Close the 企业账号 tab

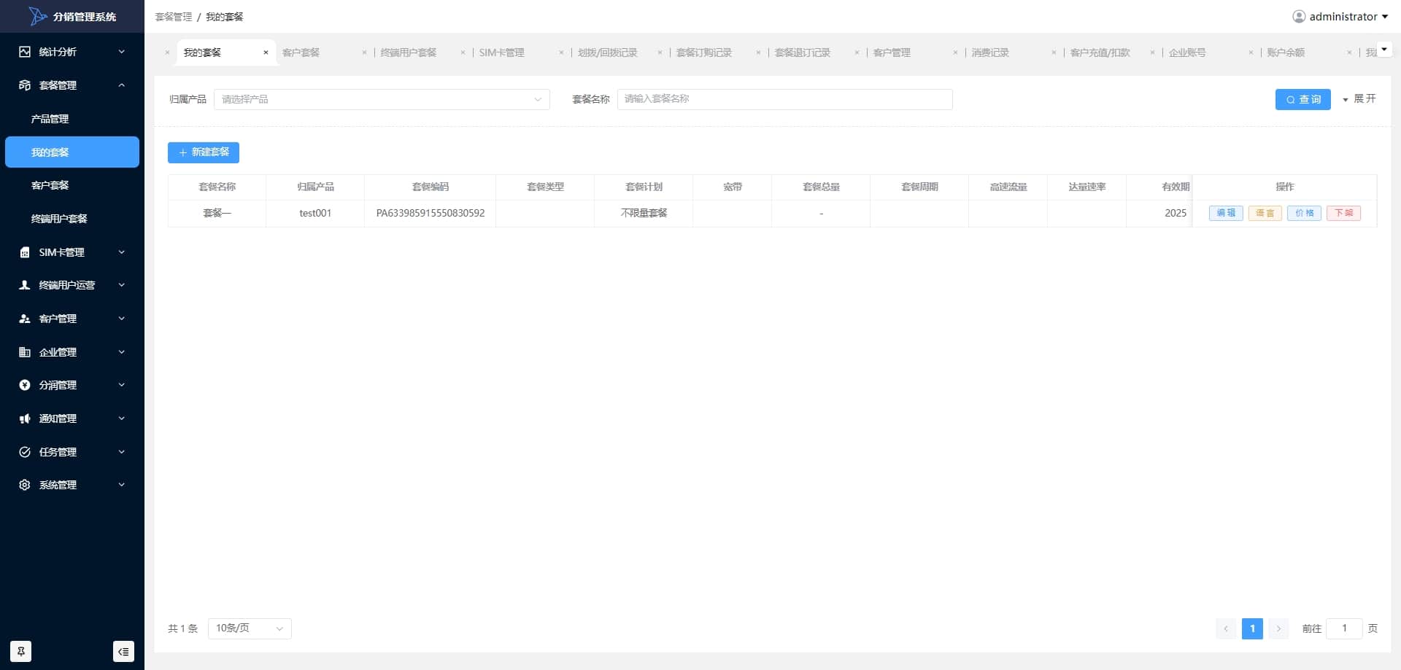[x=1251, y=52]
